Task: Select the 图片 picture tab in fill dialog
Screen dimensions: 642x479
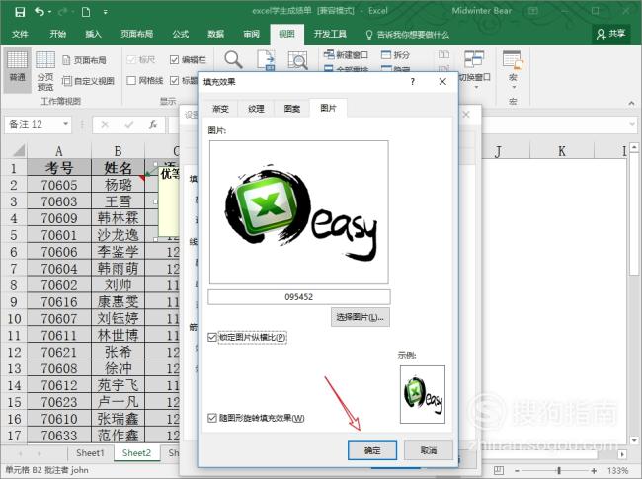Action: [328, 108]
